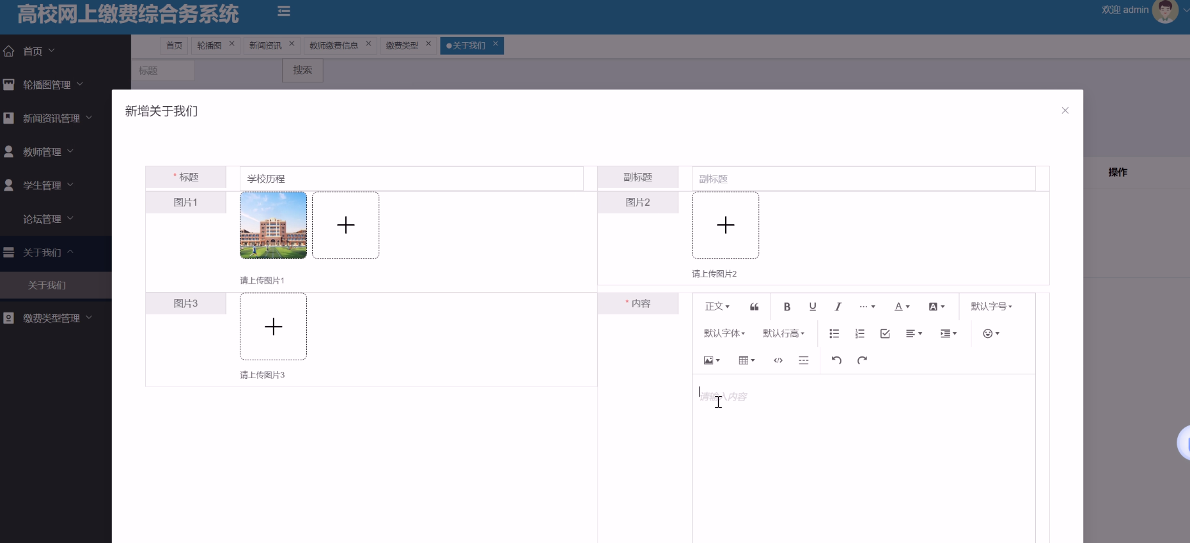Apply italic formatting in the editor
Screen dimensions: 1190x543
click(x=838, y=307)
